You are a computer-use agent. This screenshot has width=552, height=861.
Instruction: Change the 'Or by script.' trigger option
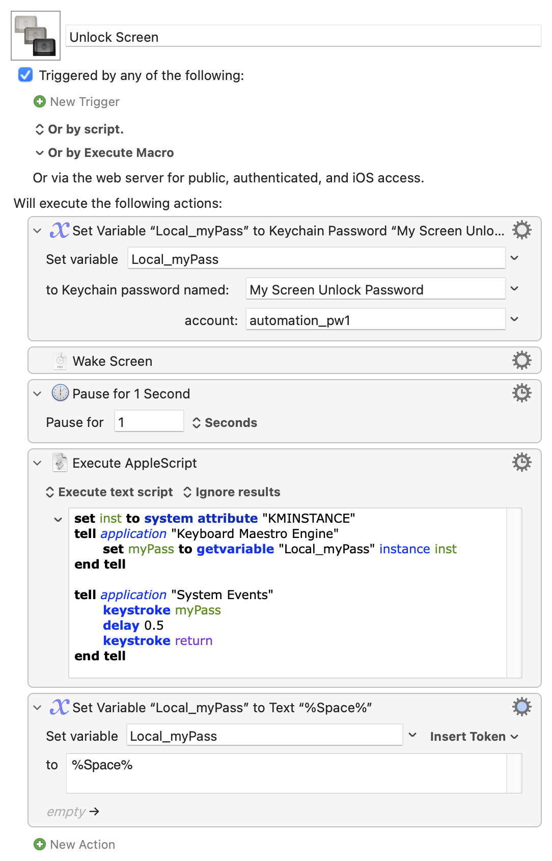pyautogui.click(x=79, y=129)
